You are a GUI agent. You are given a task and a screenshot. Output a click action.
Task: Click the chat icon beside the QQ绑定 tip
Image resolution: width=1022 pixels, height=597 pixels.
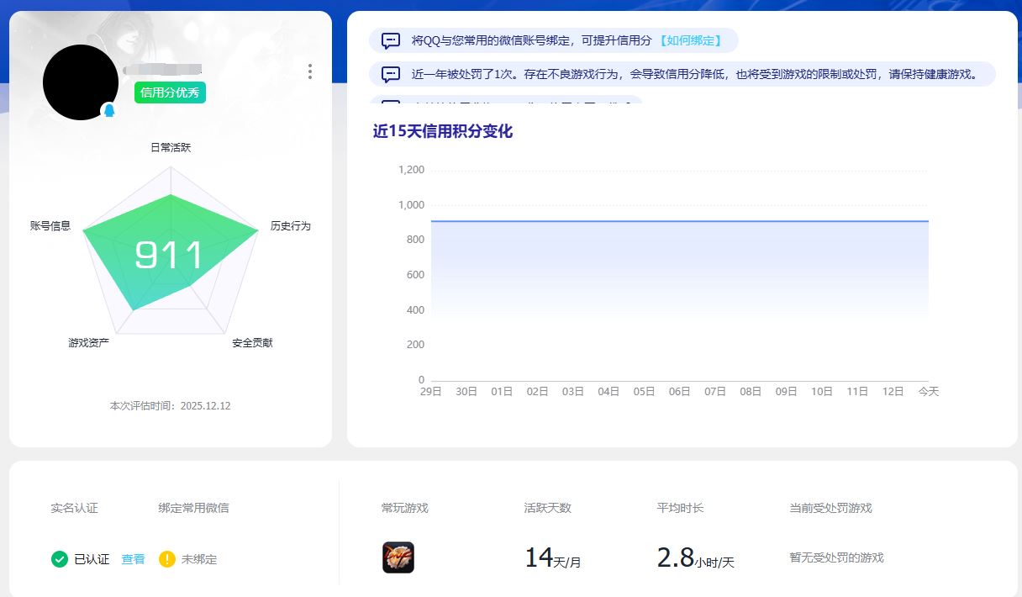click(390, 40)
